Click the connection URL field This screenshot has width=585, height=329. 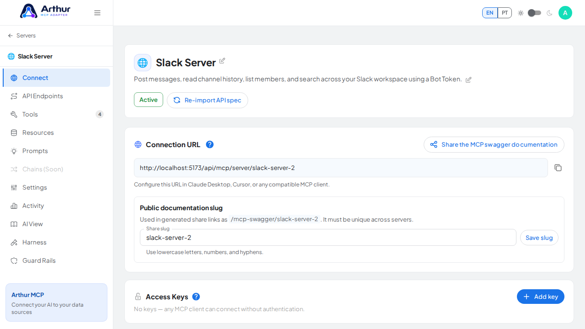[x=341, y=168]
